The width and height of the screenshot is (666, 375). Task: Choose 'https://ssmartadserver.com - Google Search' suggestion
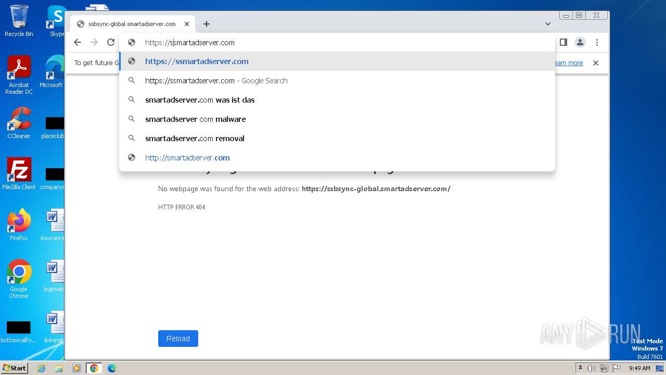tap(337, 81)
